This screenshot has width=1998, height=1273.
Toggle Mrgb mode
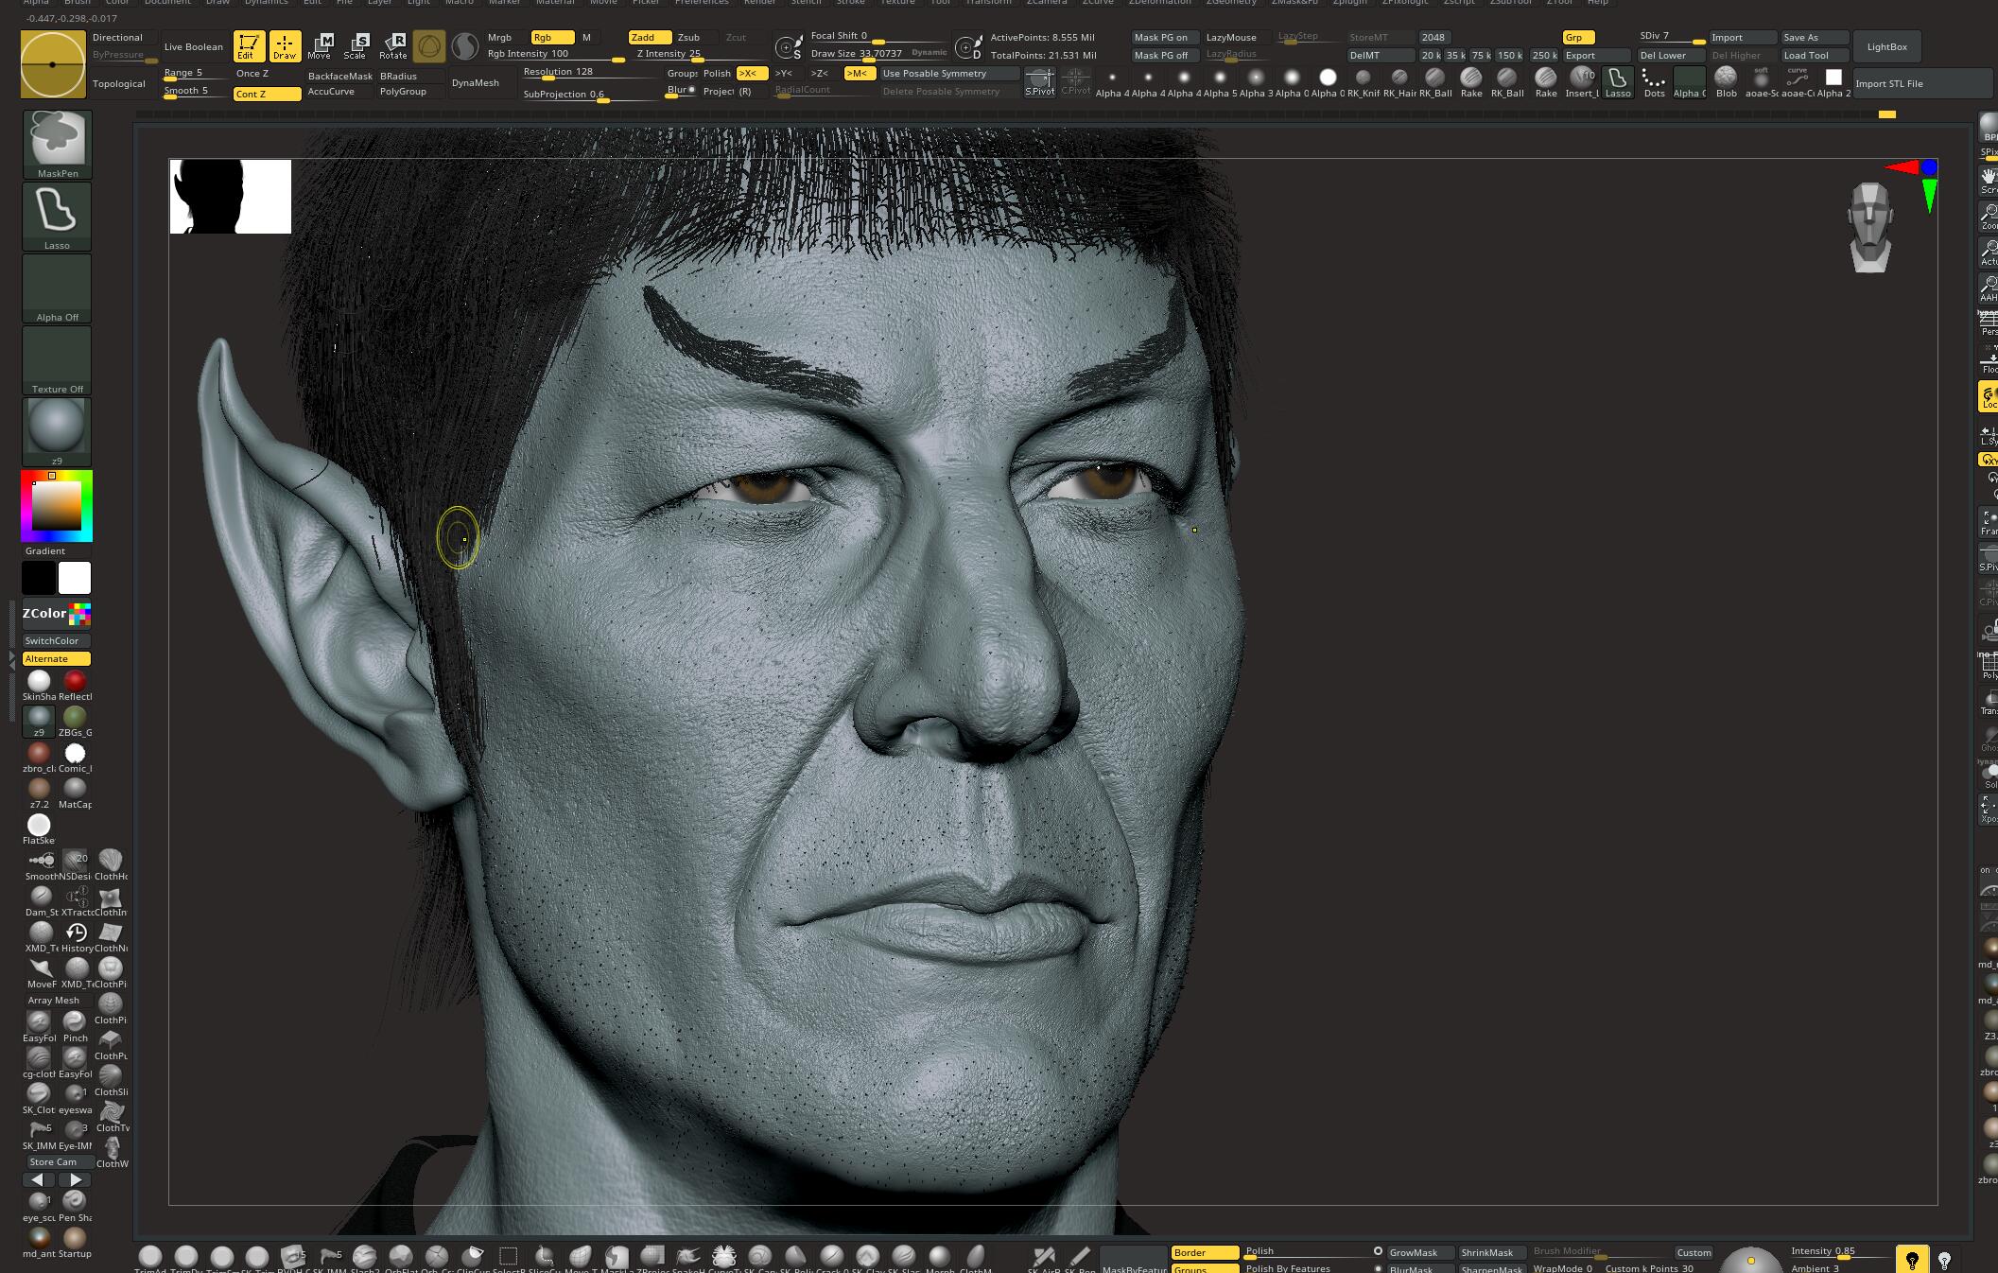pos(506,37)
